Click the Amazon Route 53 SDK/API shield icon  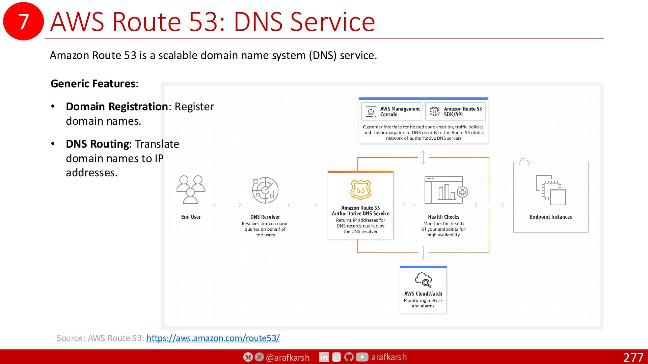pyautogui.click(x=435, y=112)
